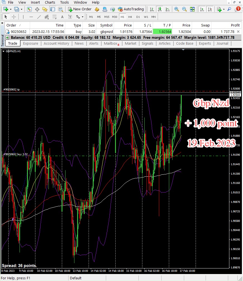Close order 90250652 with the X

coord(238,32)
